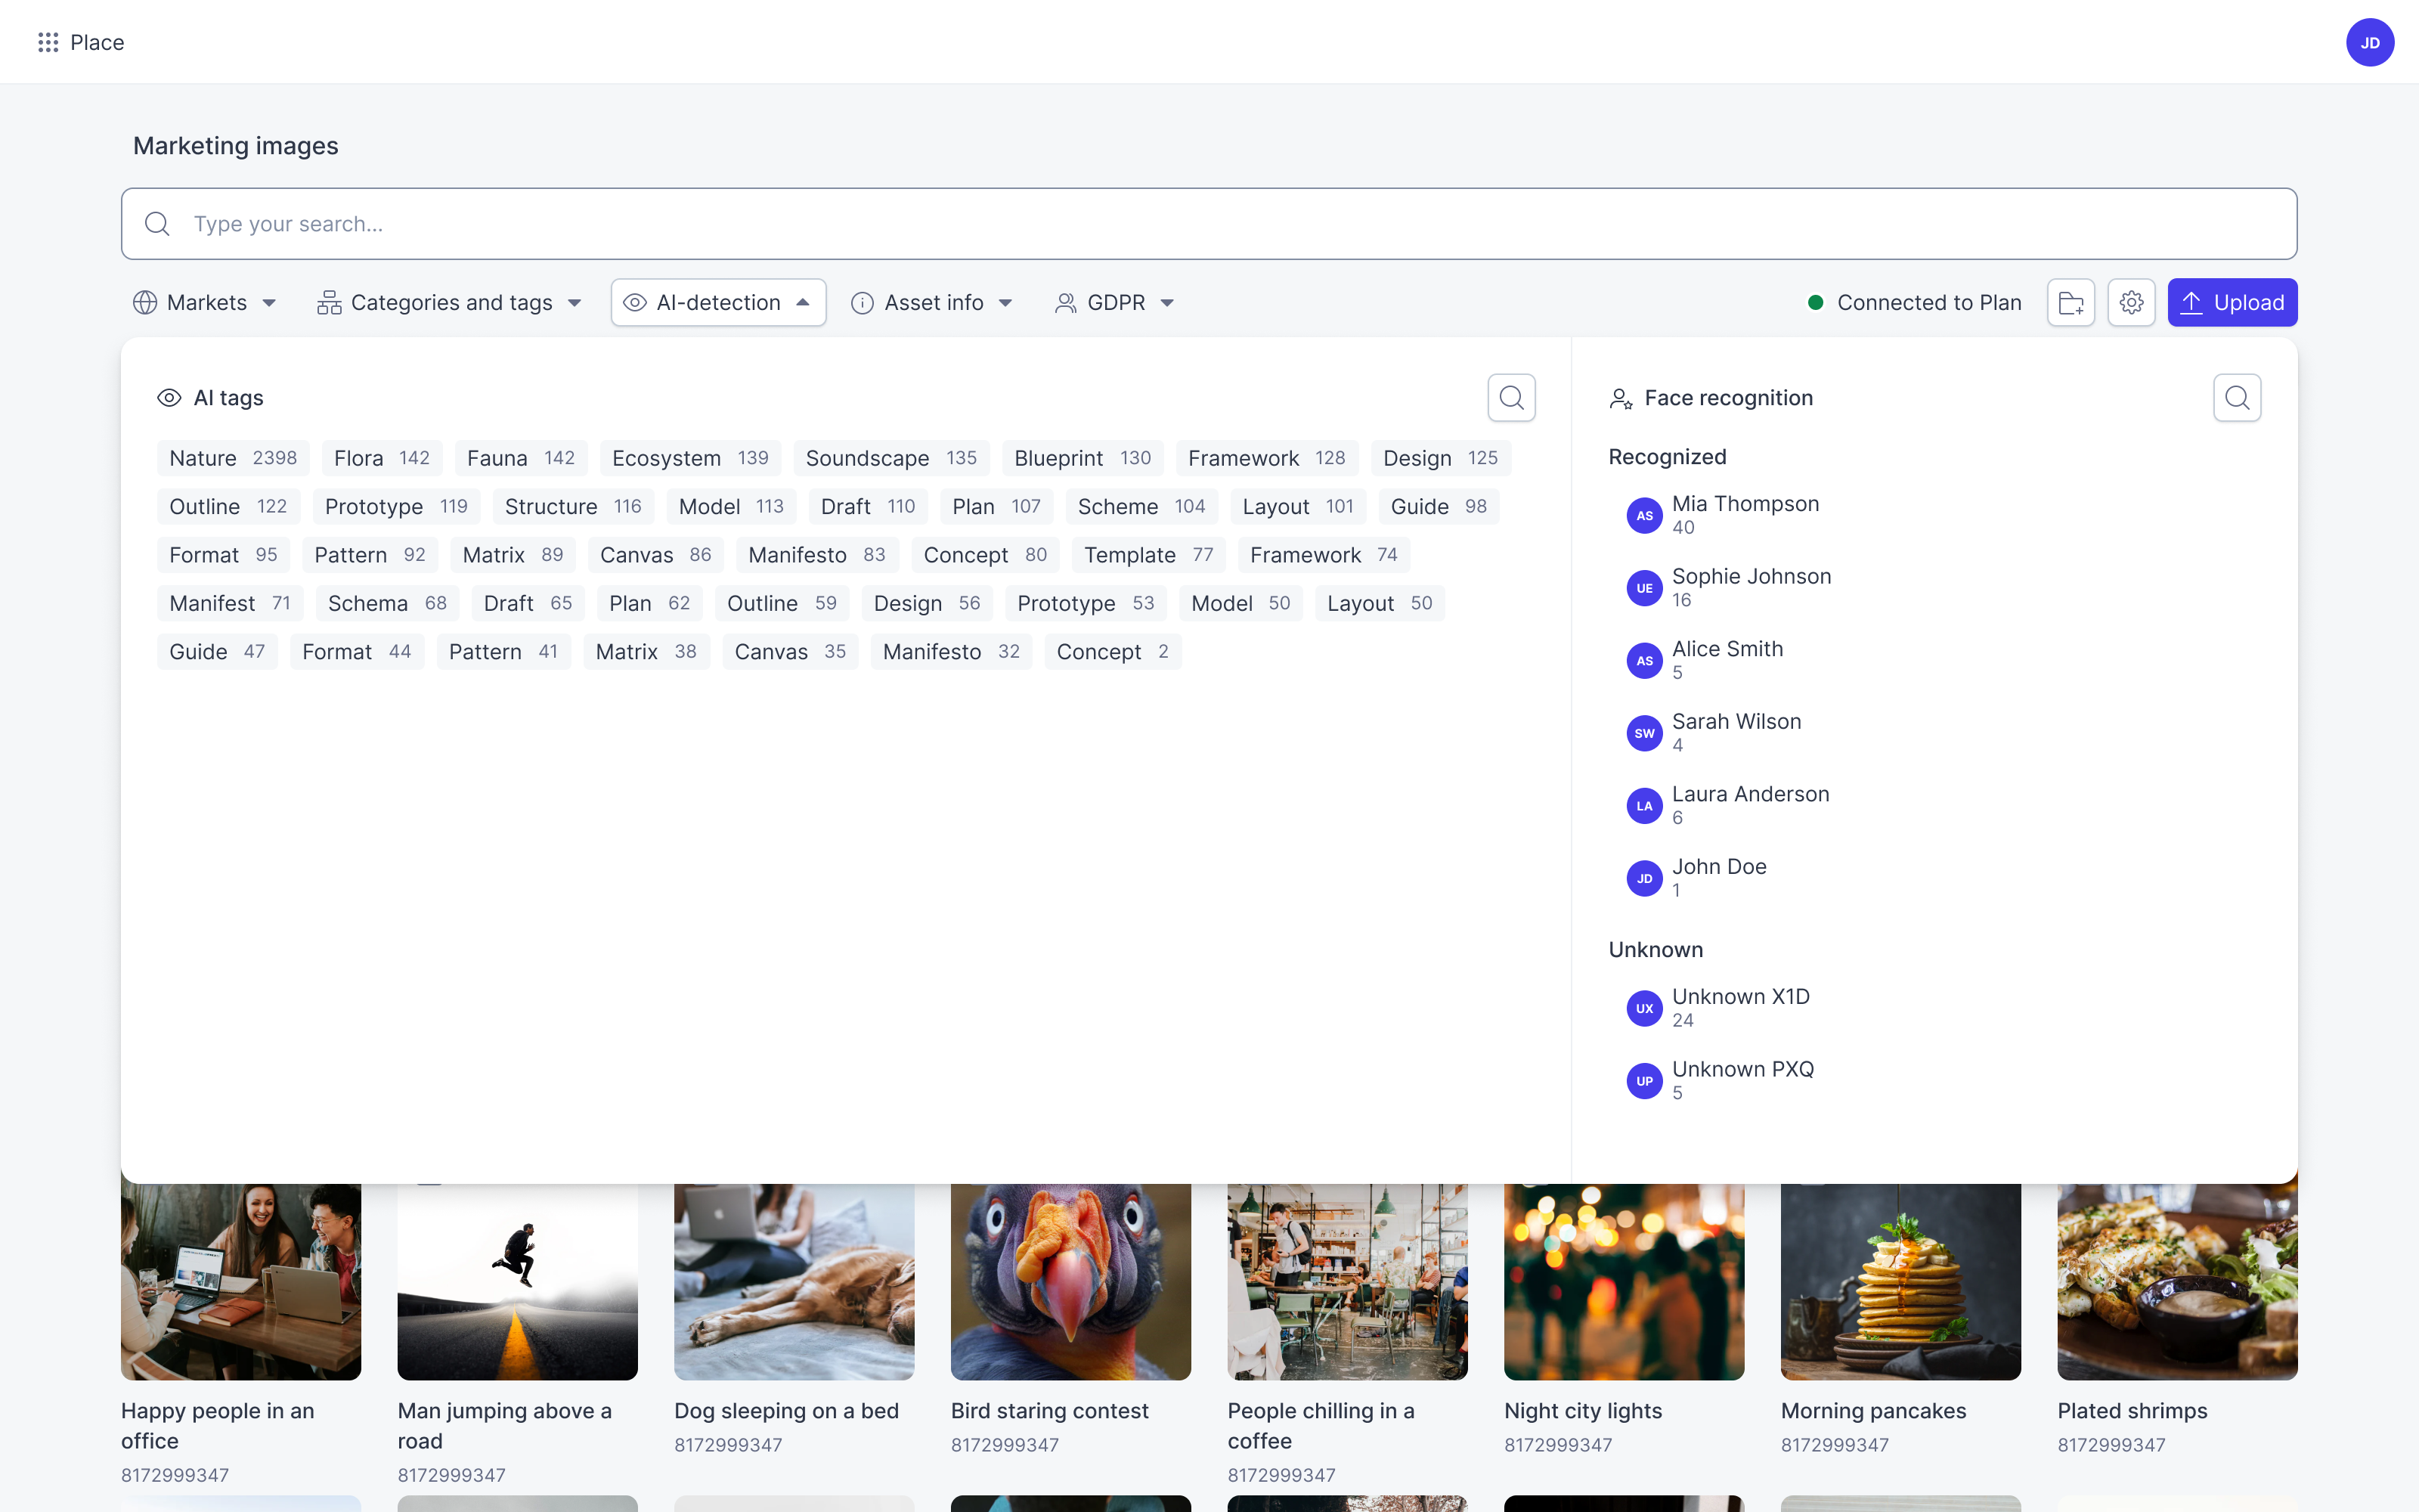This screenshot has height=1512, width=2419.
Task: Open the Face recognition search magnifier
Action: 2238,397
